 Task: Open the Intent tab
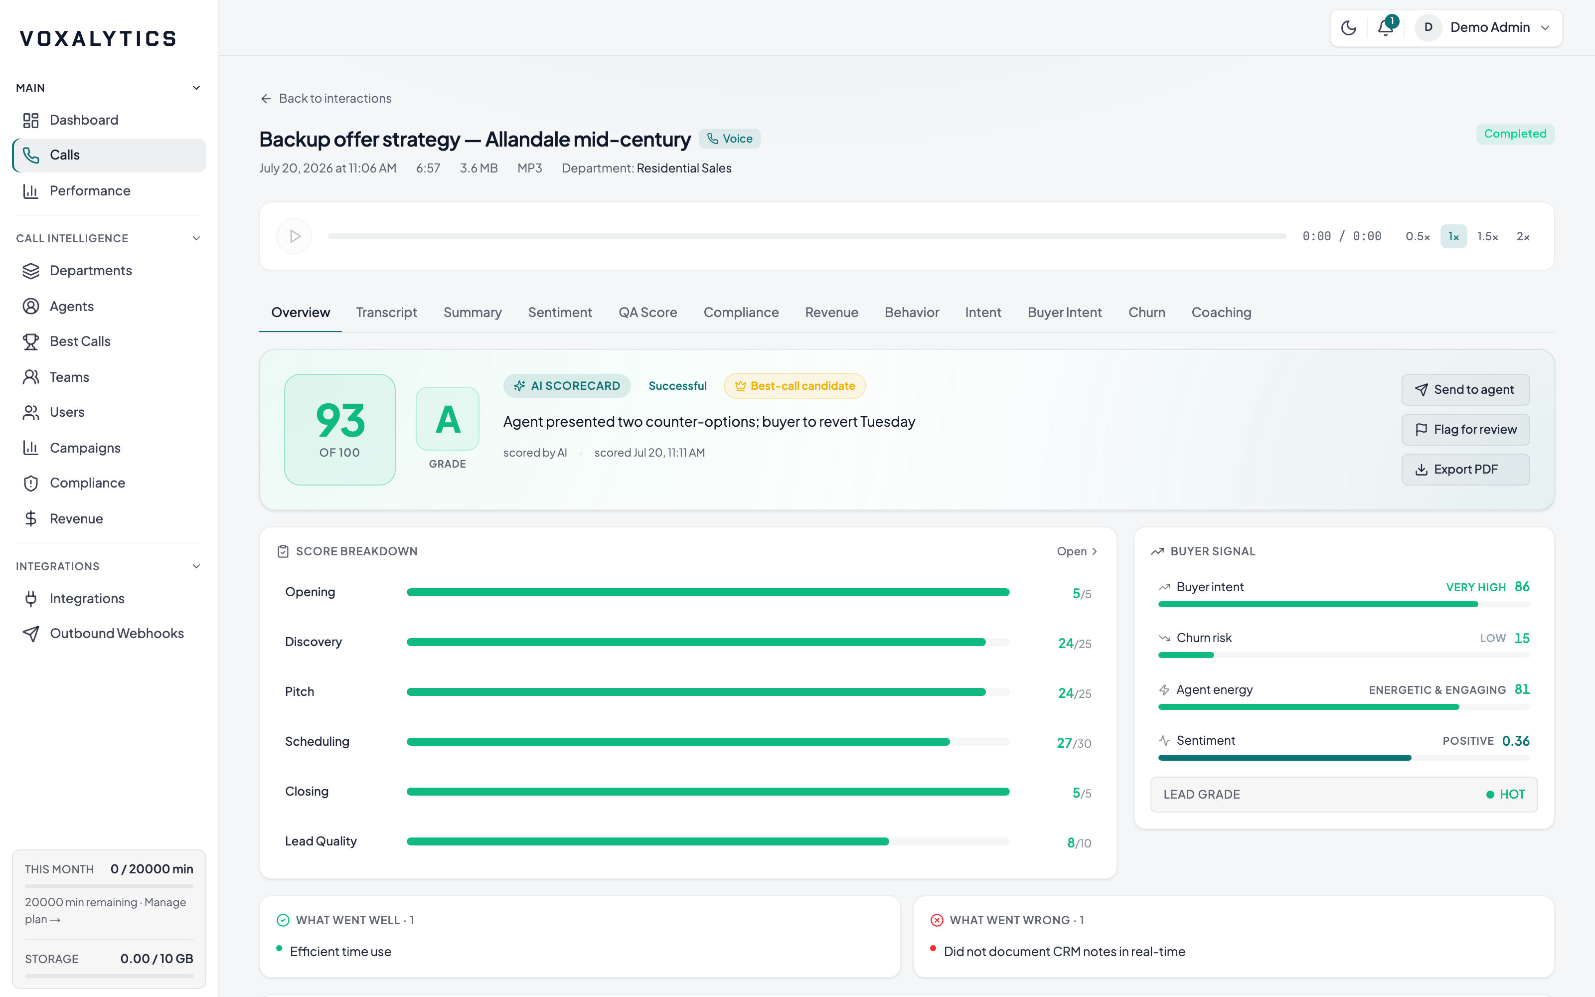pos(983,313)
